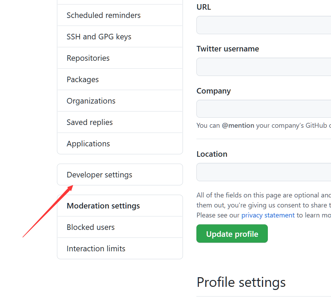Open the privacy statement link
The height and width of the screenshot is (301, 331).
pos(268,215)
